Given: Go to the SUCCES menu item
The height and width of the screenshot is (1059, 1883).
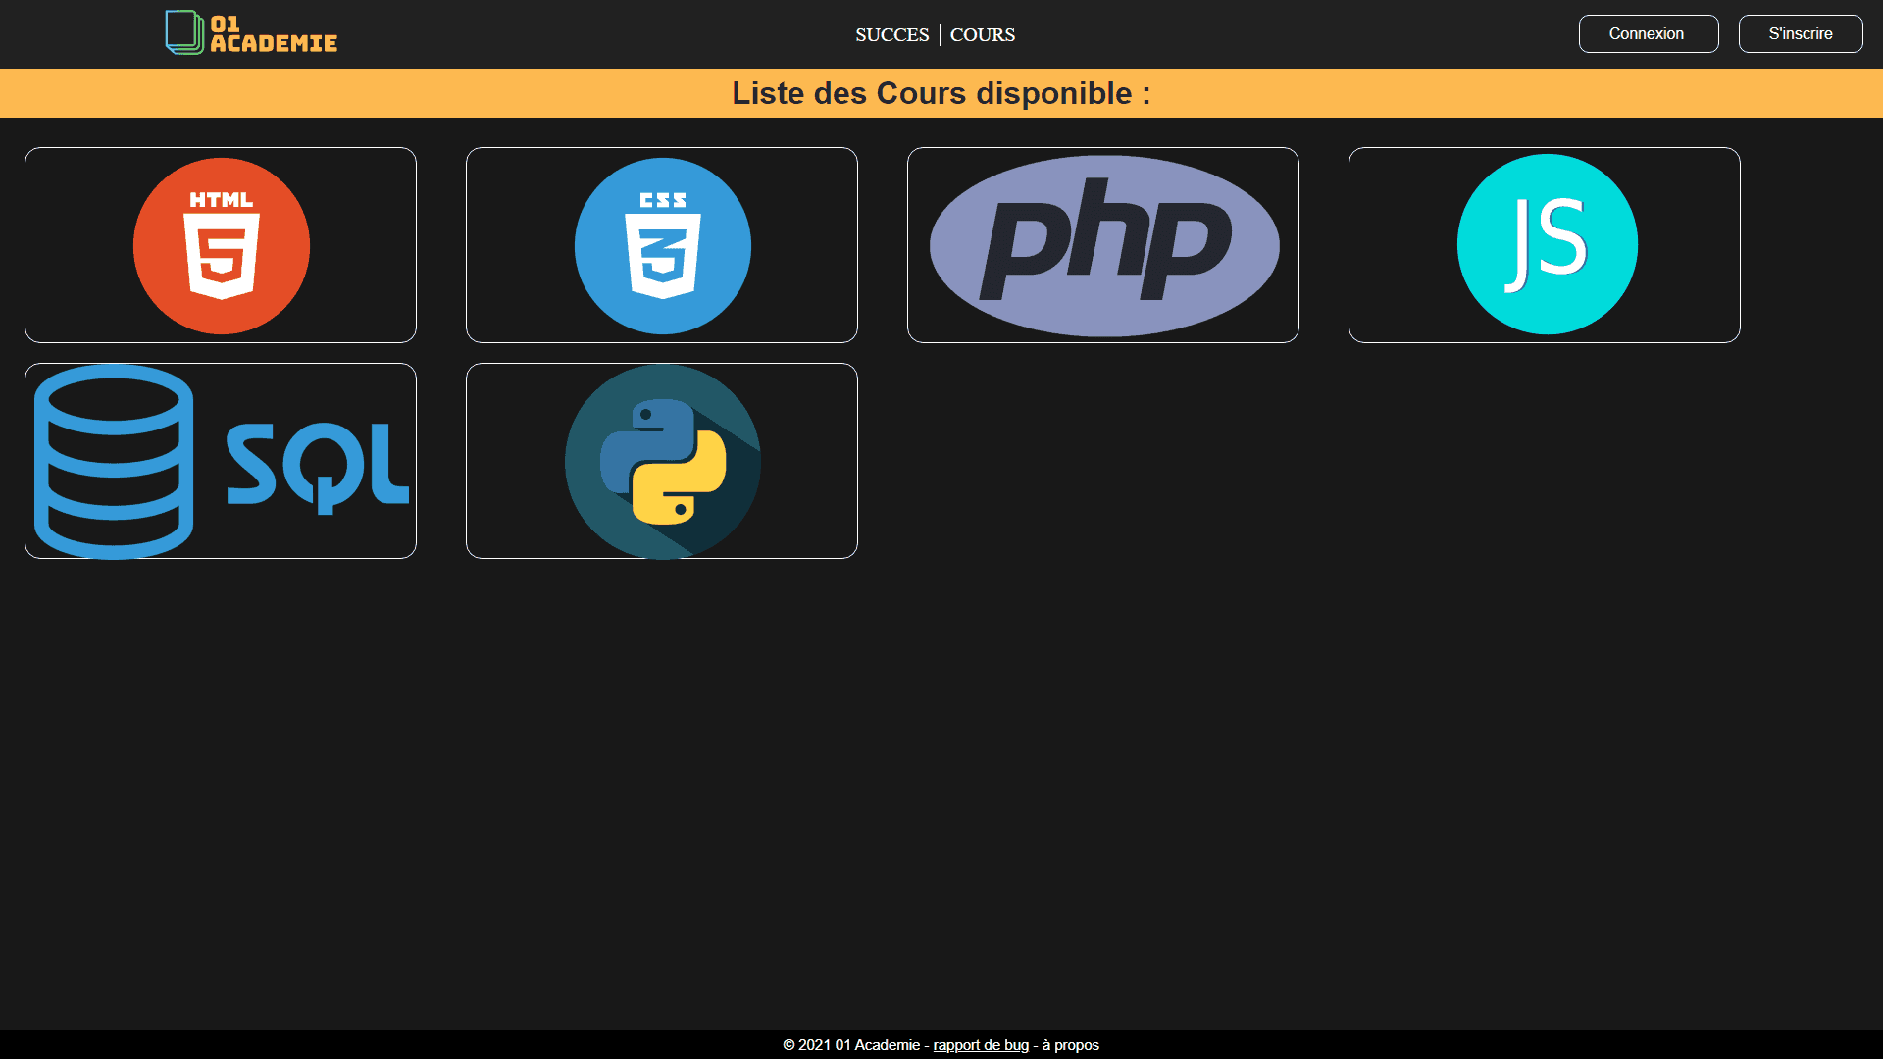Looking at the screenshot, I should coord(891,35).
